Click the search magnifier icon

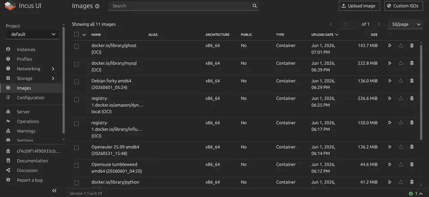pos(254,6)
